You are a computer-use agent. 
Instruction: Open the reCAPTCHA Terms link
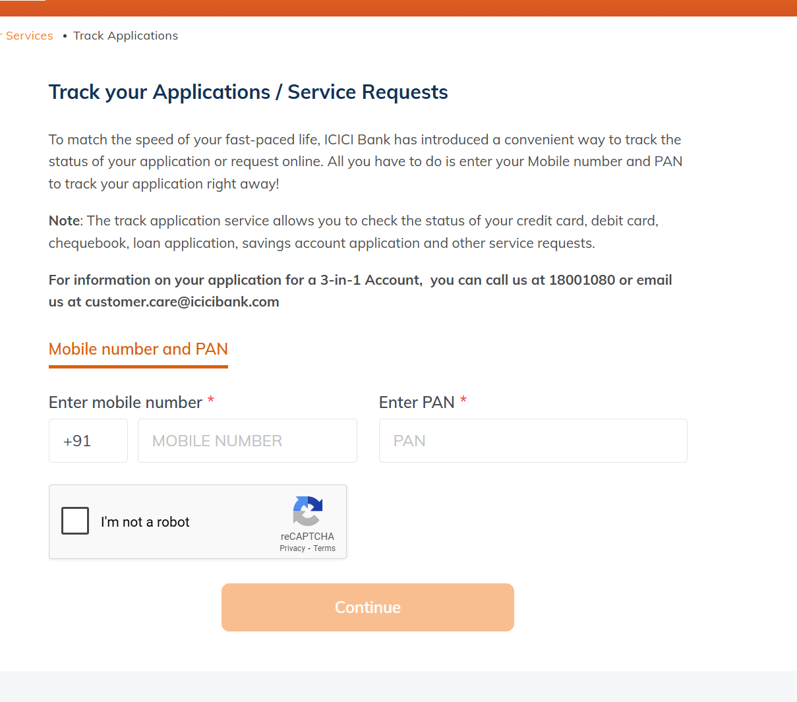click(324, 548)
